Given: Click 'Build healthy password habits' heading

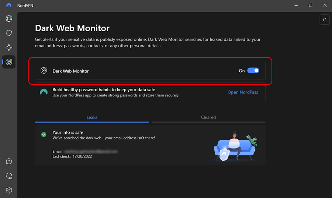Looking at the screenshot, I should 104,90.
